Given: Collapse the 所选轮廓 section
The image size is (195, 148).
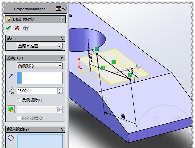Looking at the screenshot, I should (x=62, y=129).
